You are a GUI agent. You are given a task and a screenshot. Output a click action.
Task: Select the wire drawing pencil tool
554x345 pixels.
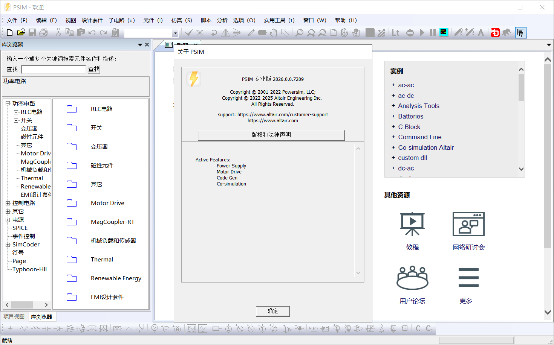(x=251, y=33)
